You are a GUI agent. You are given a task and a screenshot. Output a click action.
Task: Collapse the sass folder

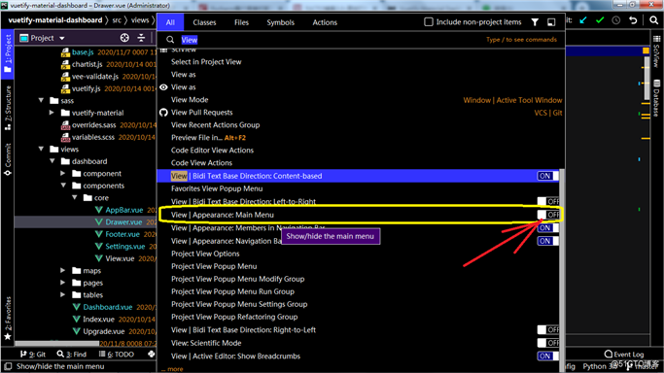(x=41, y=100)
